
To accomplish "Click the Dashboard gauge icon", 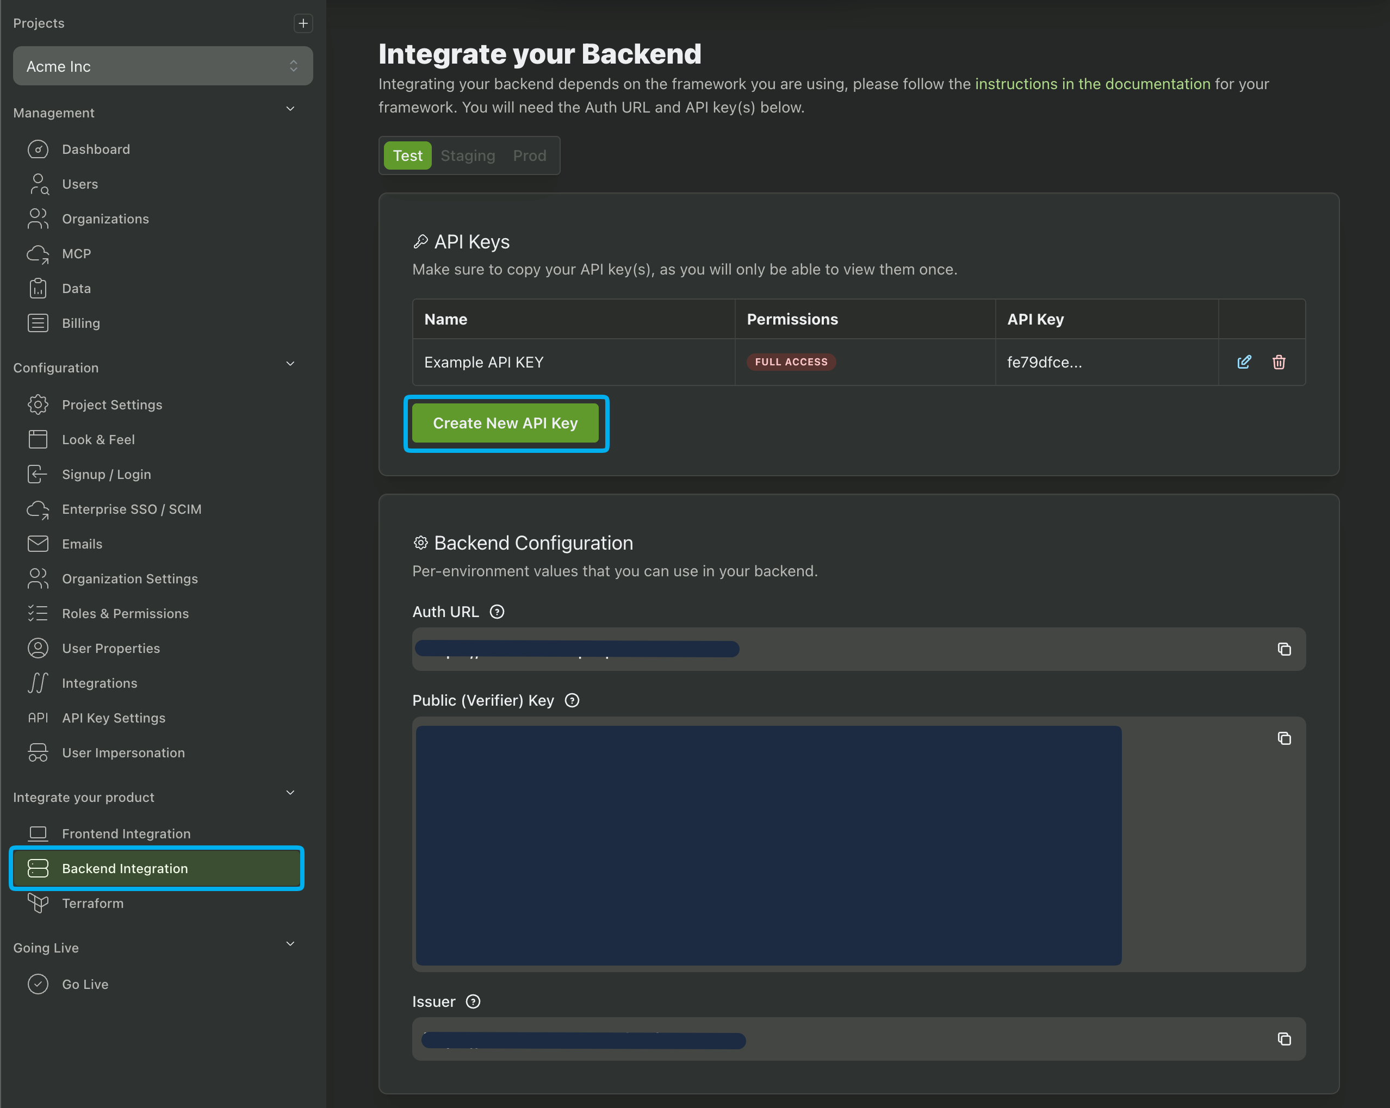I will pos(38,150).
